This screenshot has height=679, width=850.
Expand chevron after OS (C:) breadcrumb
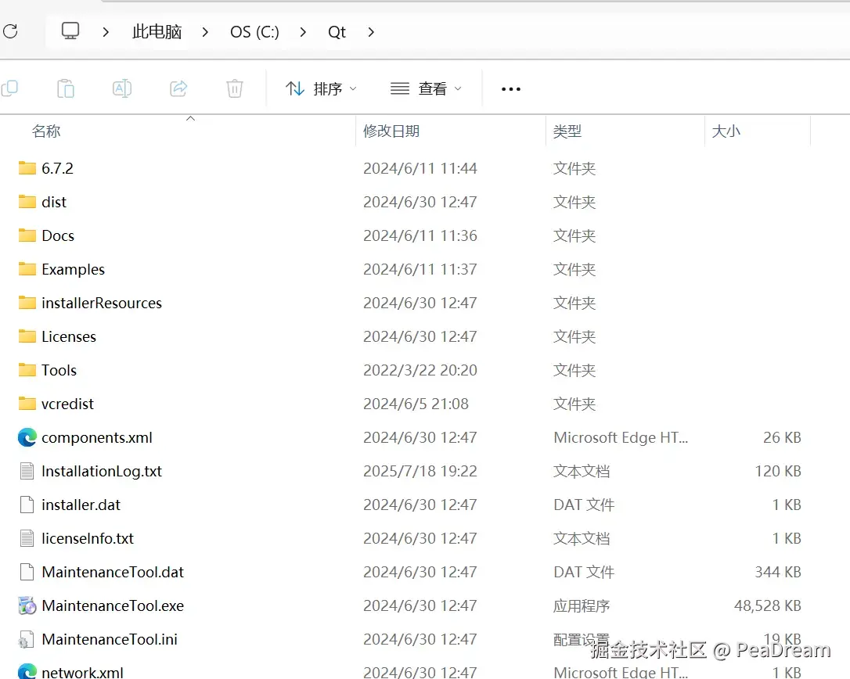[x=303, y=32]
